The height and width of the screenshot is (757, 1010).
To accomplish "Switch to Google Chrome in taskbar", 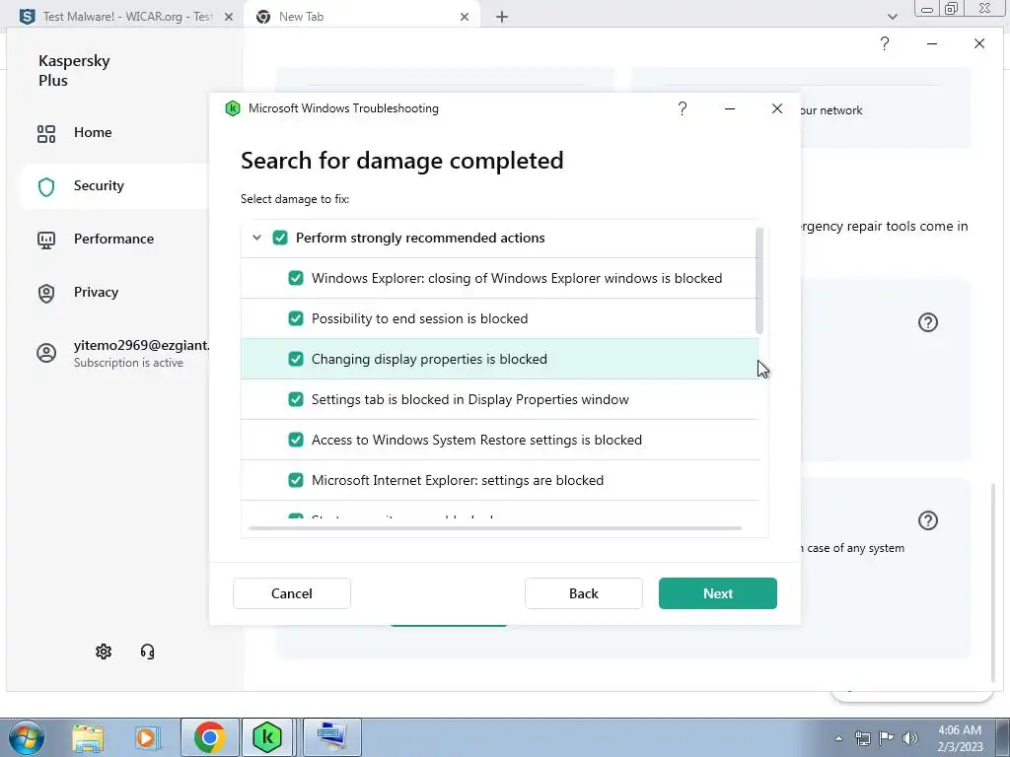I will pos(209,737).
